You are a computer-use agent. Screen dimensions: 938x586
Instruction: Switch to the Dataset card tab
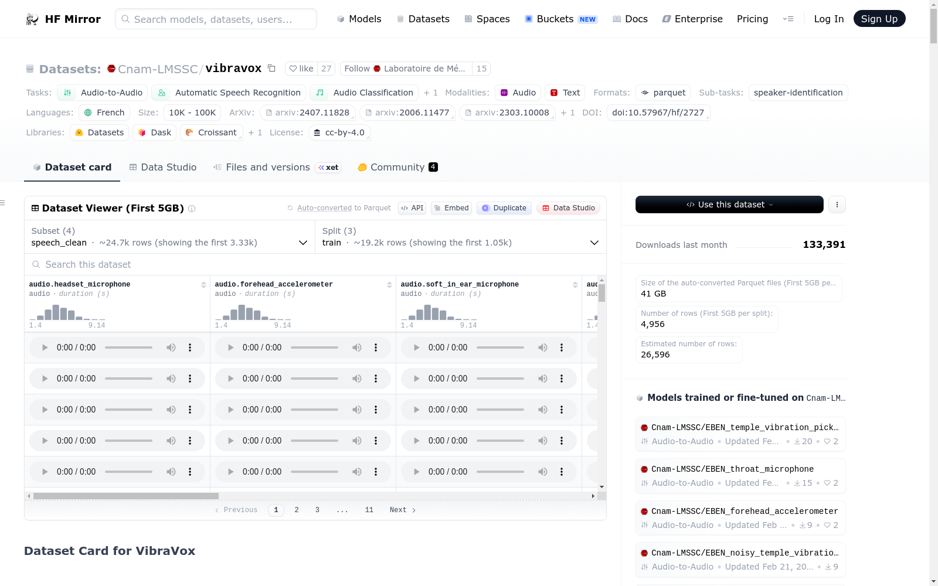[72, 168]
